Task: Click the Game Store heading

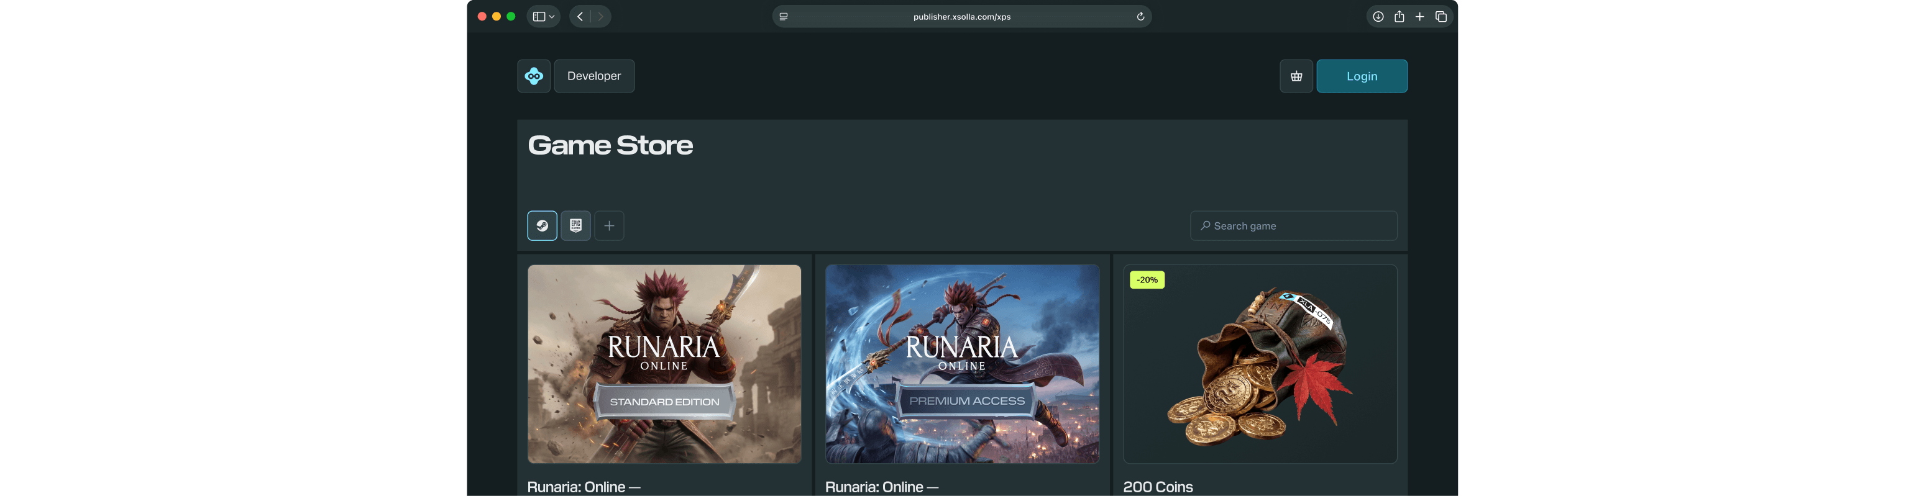Action: [x=610, y=145]
